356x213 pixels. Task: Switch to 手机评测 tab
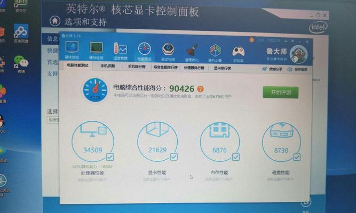point(108,66)
